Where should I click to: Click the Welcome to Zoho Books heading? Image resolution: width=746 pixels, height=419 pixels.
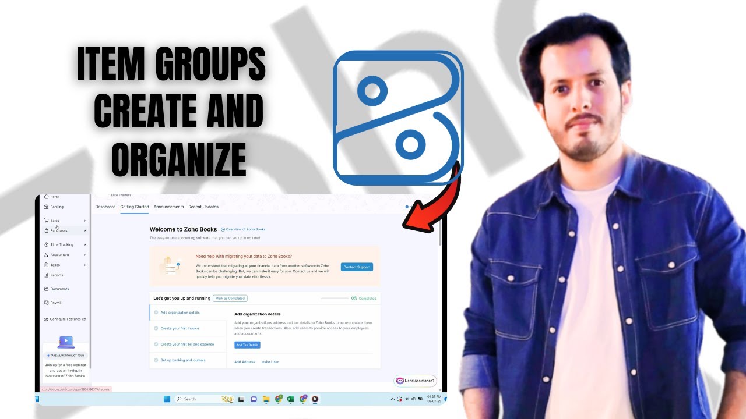(x=184, y=229)
